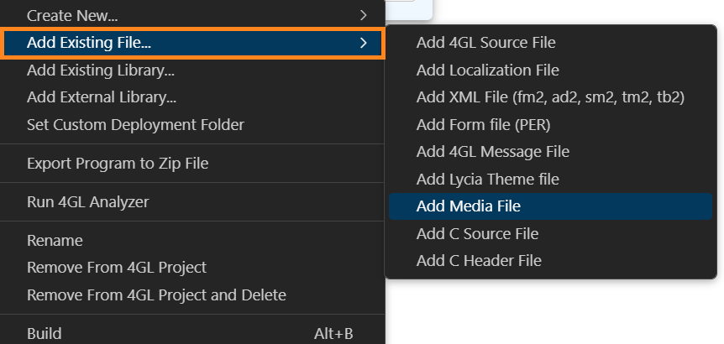Open Set Custom Deployment Folder
This screenshot has width=724, height=344.
pos(135,125)
